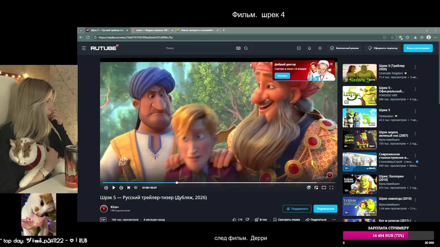
Task: Reload the page in the browser
Action: [x=88, y=37]
